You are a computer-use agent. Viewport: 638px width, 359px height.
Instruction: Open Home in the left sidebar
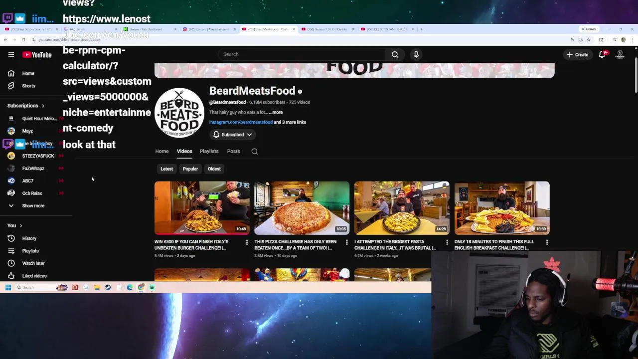coord(28,73)
